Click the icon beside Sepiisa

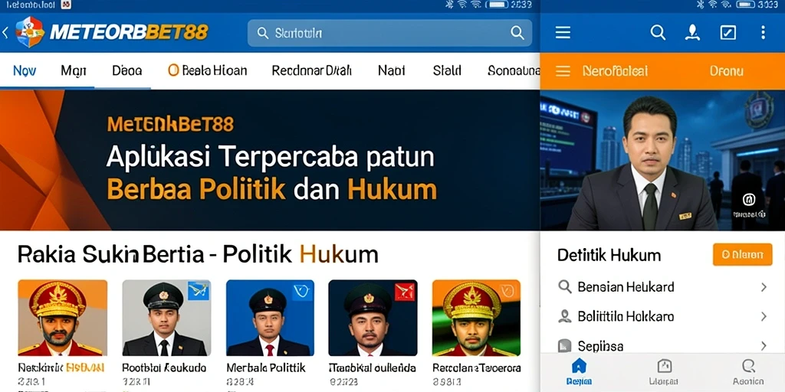pos(565,345)
